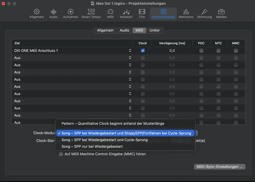Screen dimensions: 255x182
Task: Select the Synchronisation settings pane
Action: pos(163,13)
